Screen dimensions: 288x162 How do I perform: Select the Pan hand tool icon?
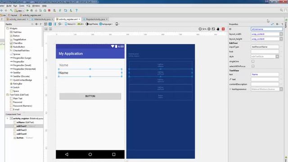click(218, 29)
